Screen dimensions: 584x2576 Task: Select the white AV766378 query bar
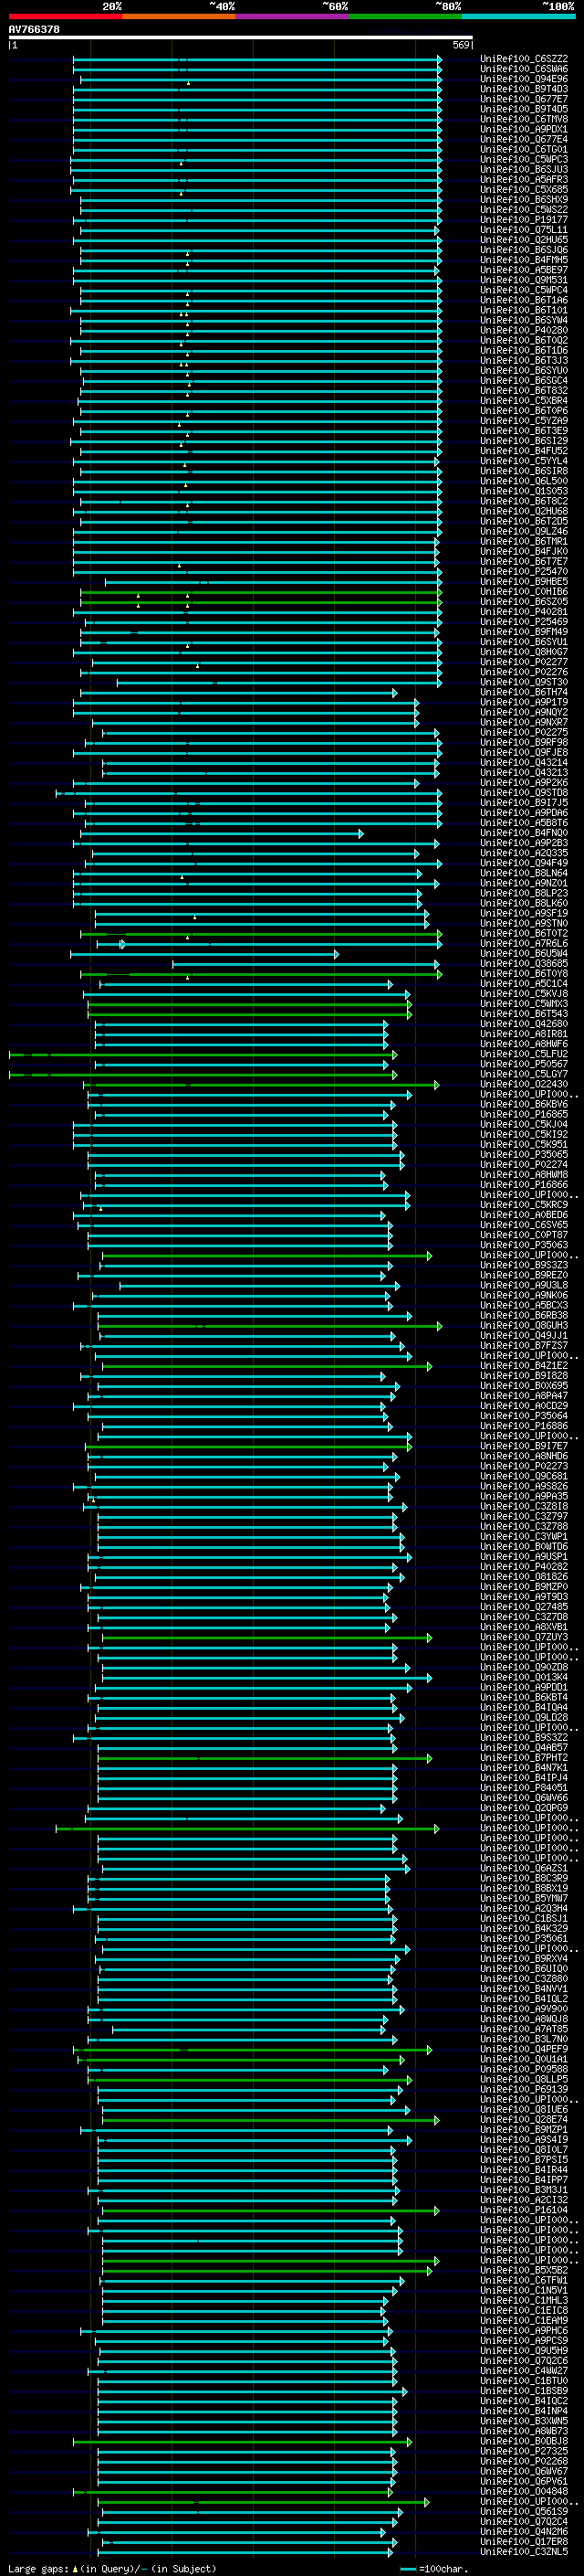(241, 38)
